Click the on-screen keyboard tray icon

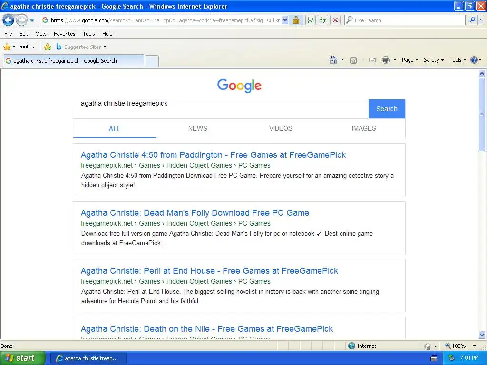(x=434, y=358)
